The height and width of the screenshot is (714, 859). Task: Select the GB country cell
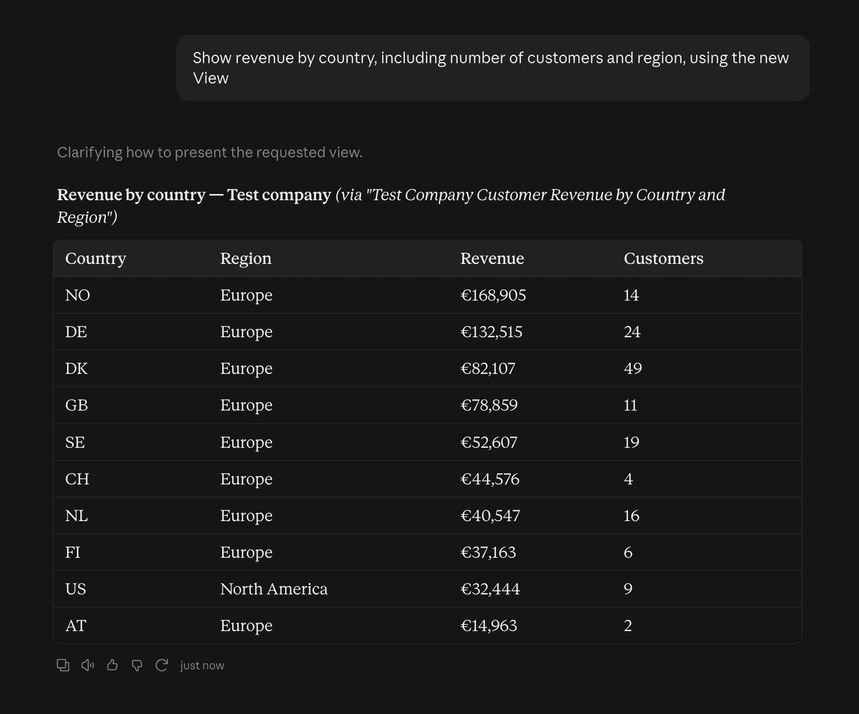tap(77, 405)
